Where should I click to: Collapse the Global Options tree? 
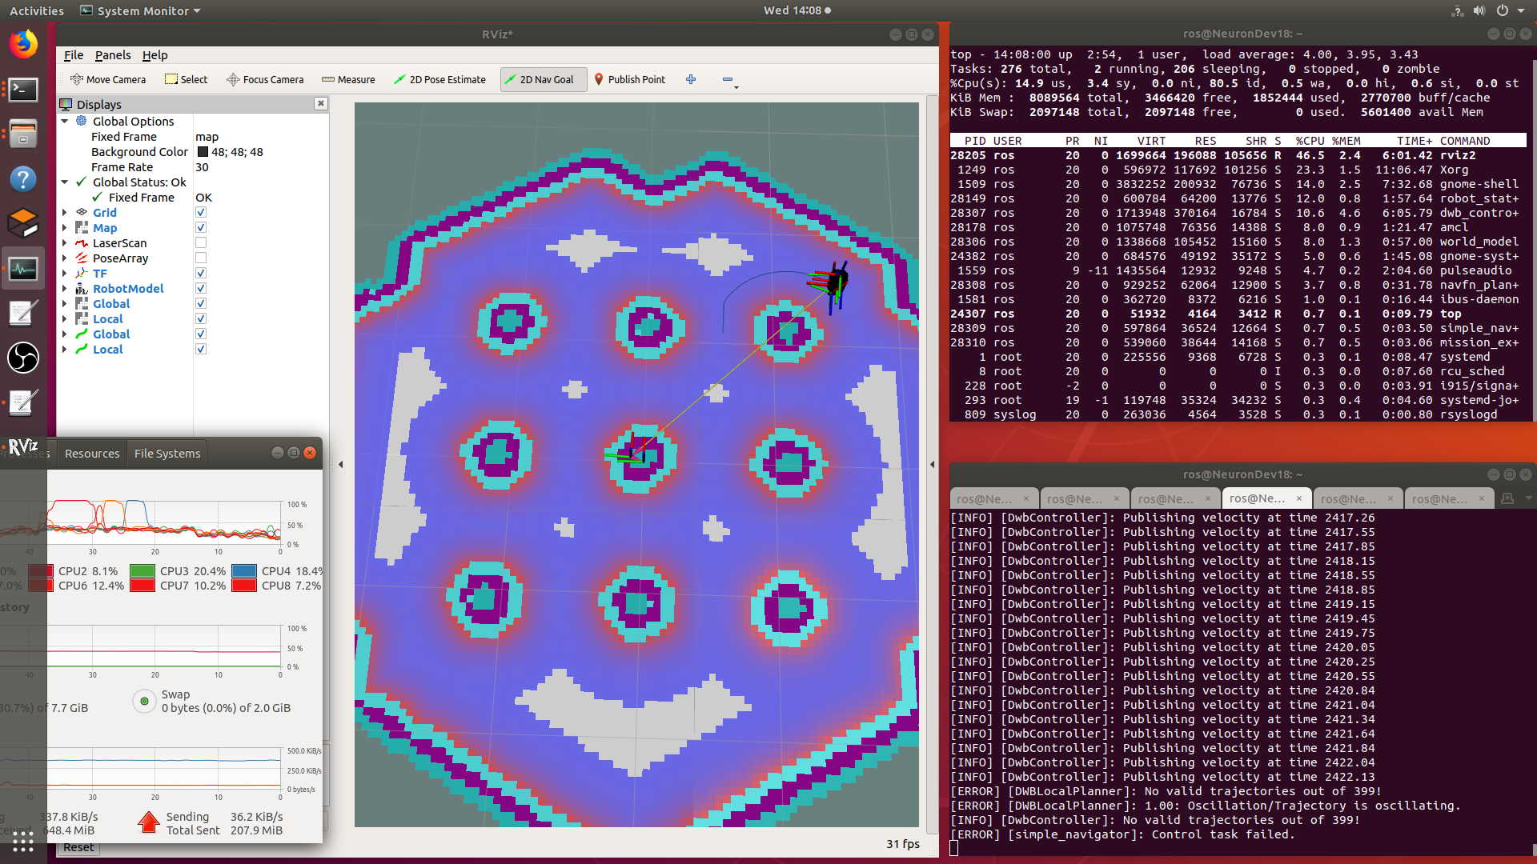tap(65, 121)
